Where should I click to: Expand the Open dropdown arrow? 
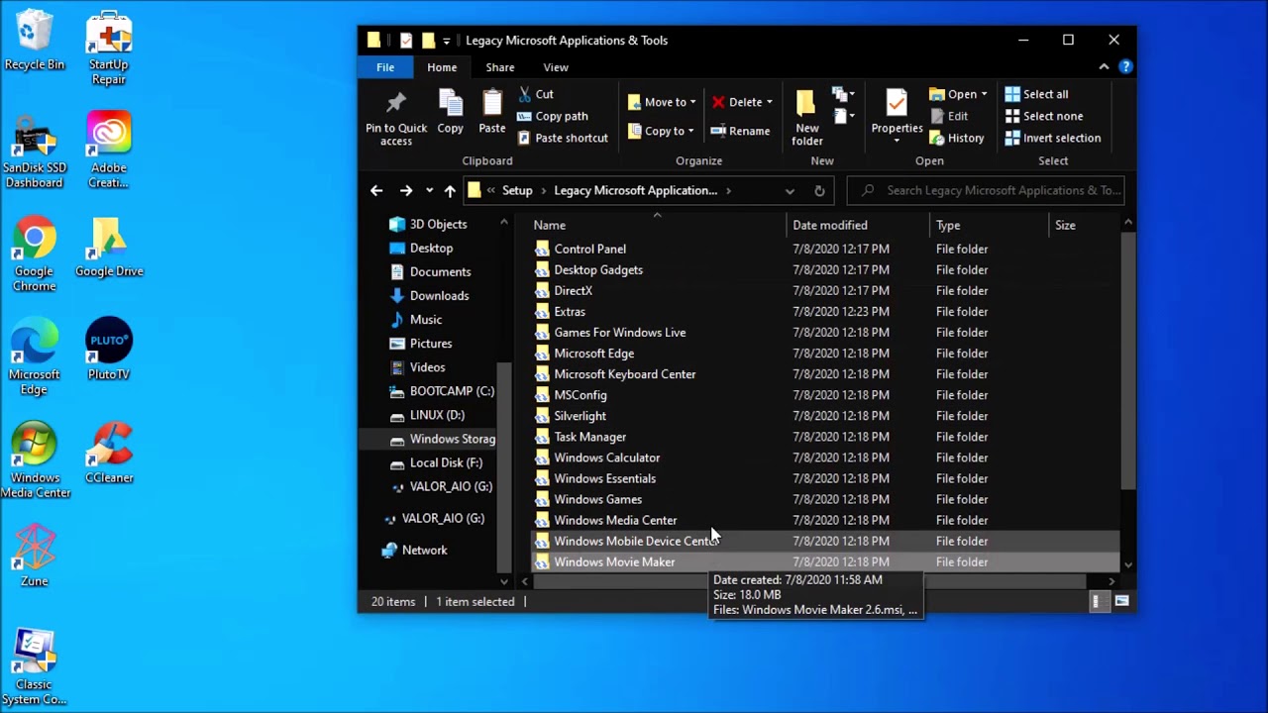click(x=983, y=94)
